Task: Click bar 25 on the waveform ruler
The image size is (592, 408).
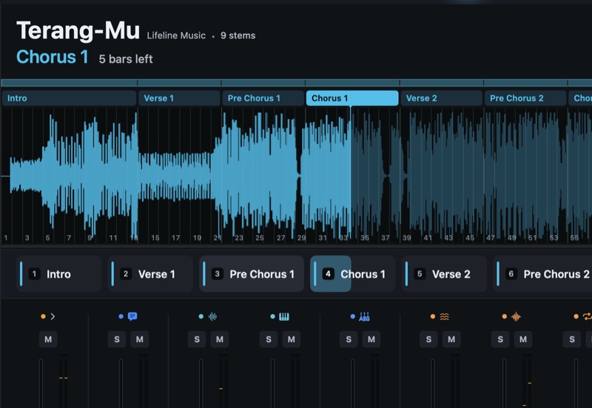Action: pos(260,238)
